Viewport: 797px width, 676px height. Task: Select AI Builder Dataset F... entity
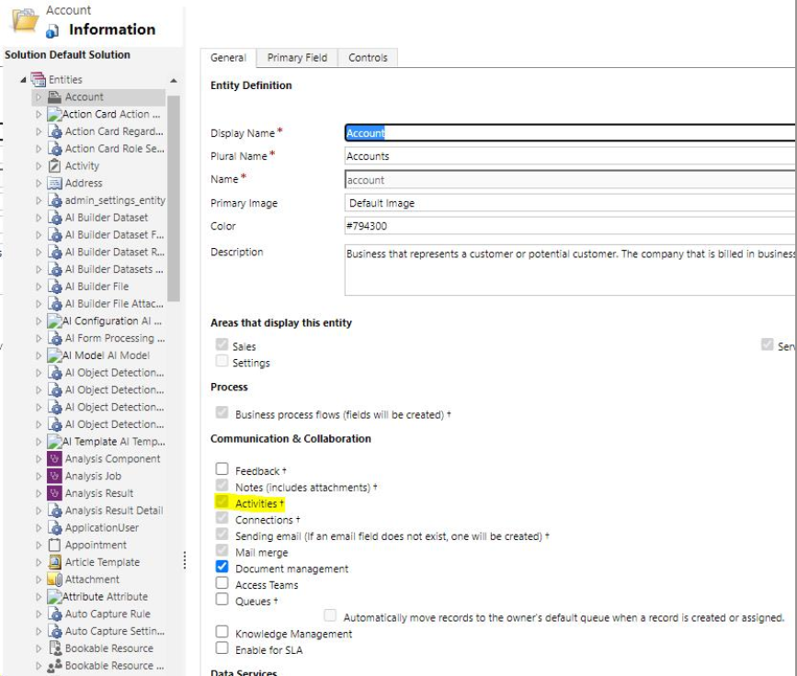pos(114,234)
